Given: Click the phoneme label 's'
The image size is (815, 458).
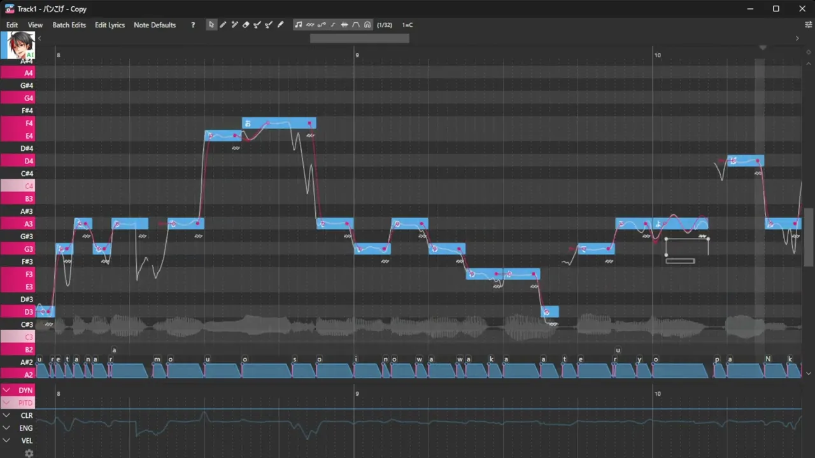Looking at the screenshot, I should click(x=295, y=359).
